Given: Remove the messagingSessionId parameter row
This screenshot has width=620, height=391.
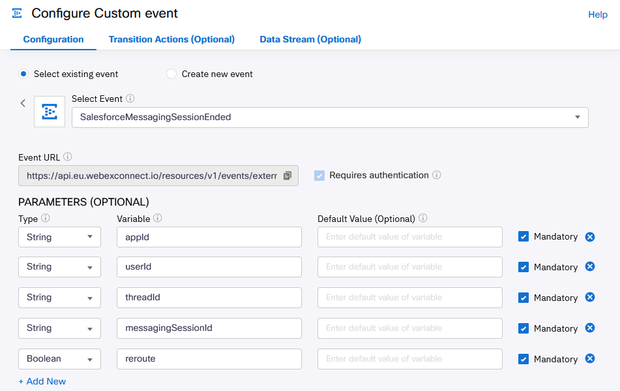Looking at the screenshot, I should tap(589, 328).
